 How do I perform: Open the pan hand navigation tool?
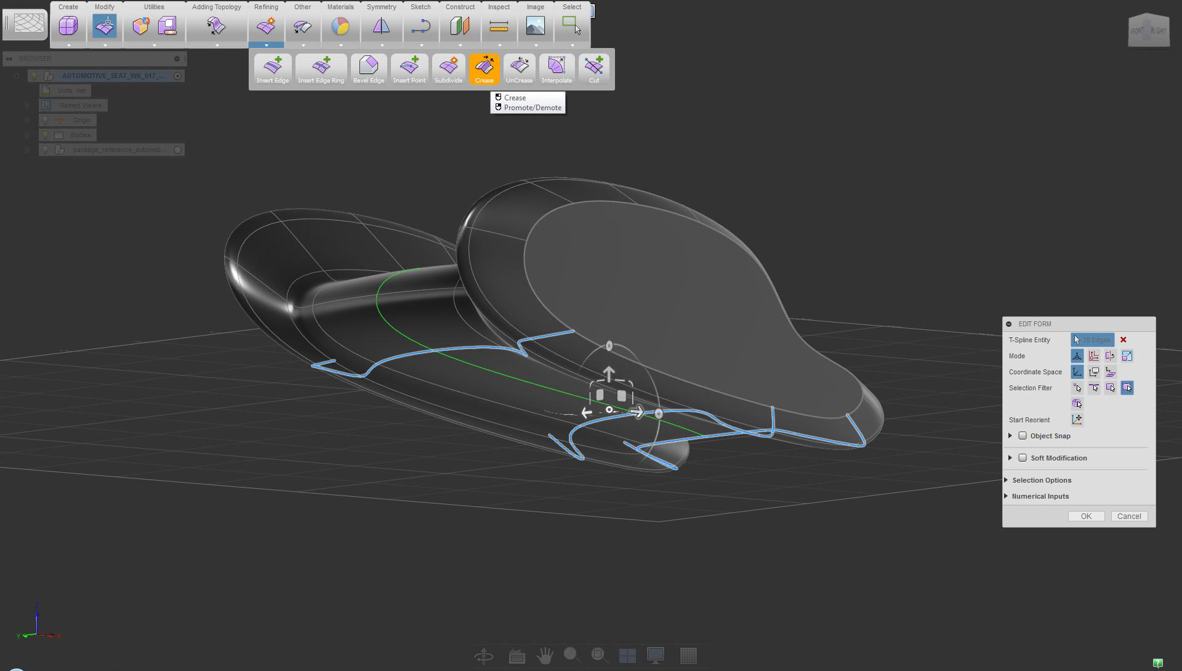544,656
